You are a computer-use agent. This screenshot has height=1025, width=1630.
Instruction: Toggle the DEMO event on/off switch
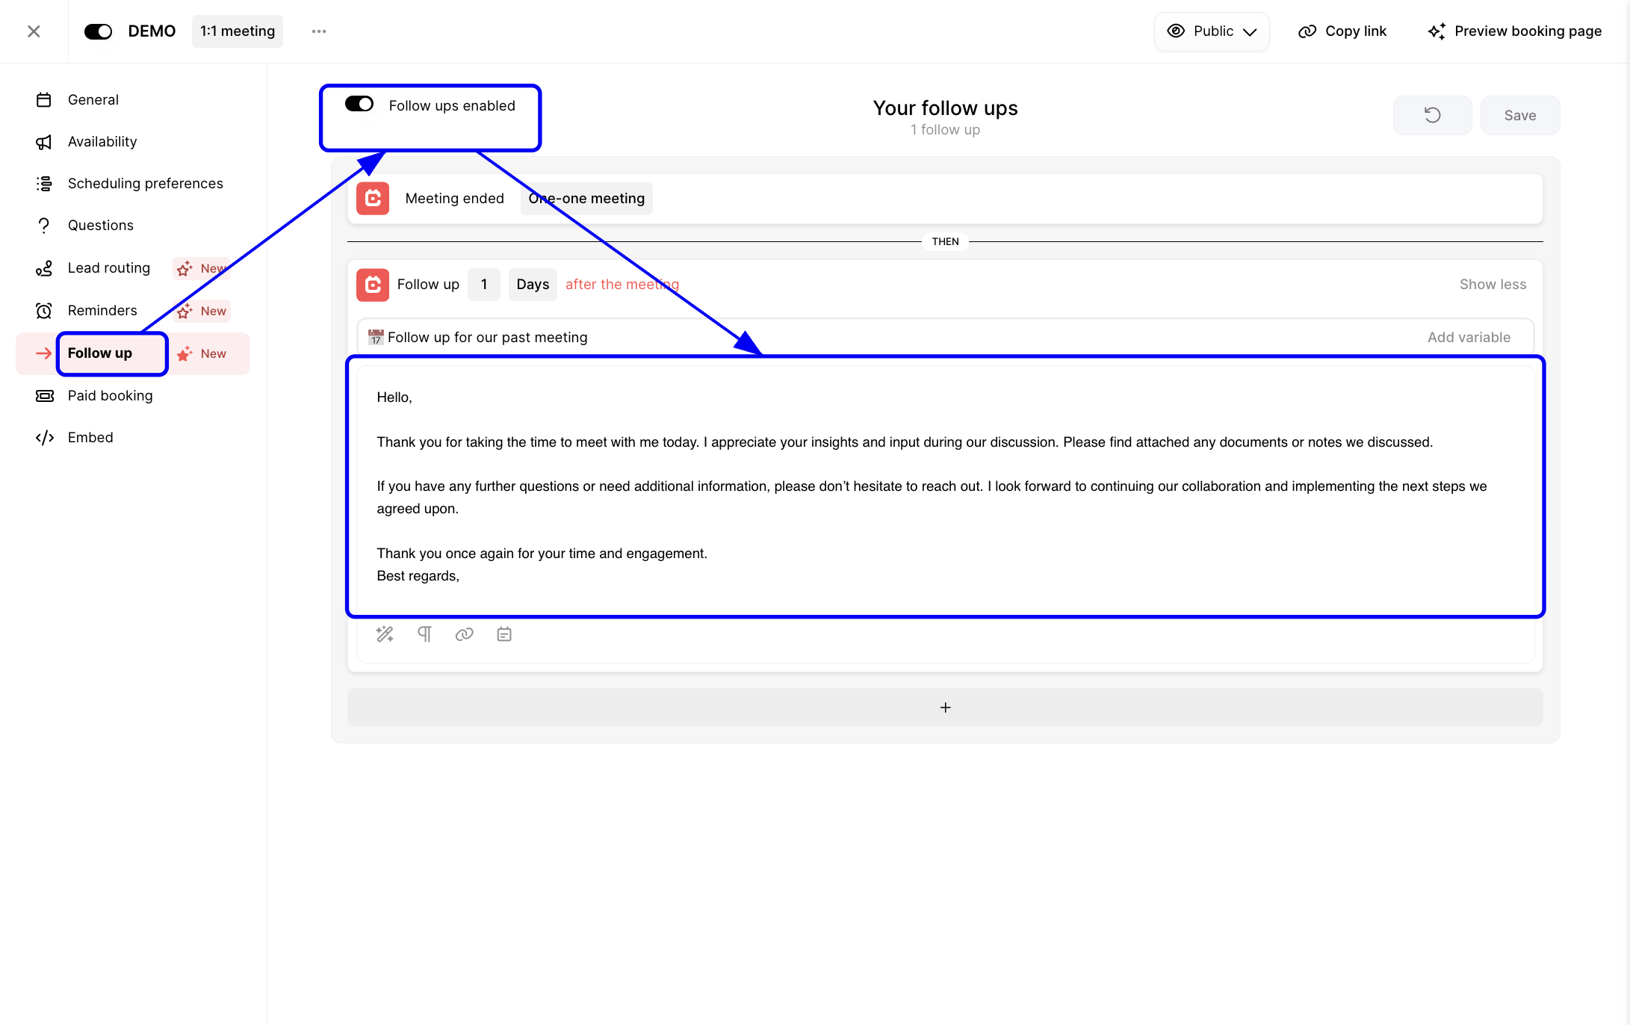98,31
